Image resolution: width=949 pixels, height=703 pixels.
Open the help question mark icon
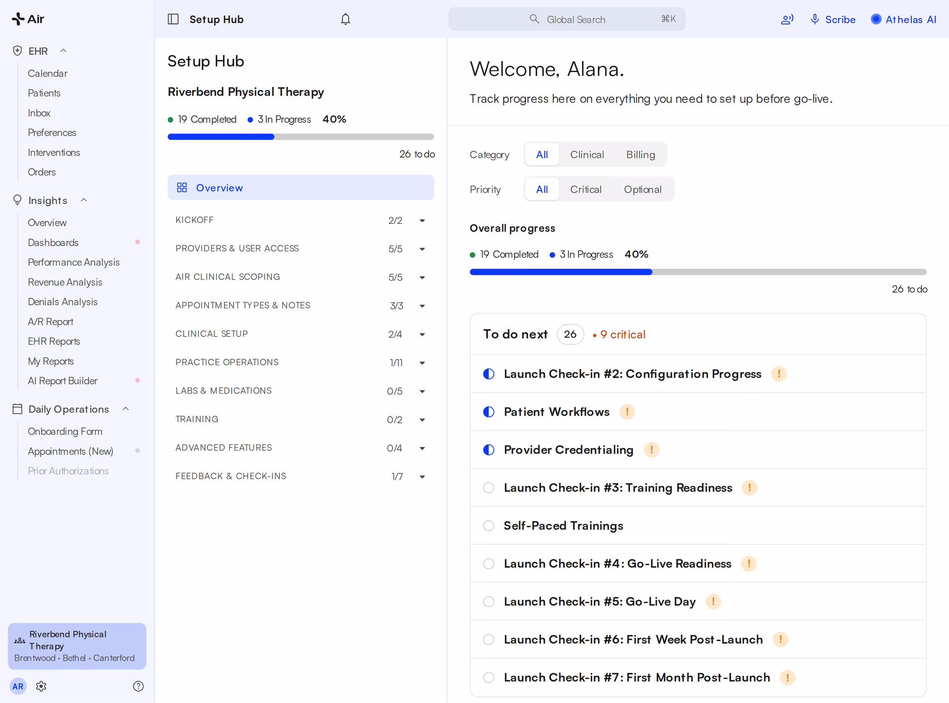138,686
